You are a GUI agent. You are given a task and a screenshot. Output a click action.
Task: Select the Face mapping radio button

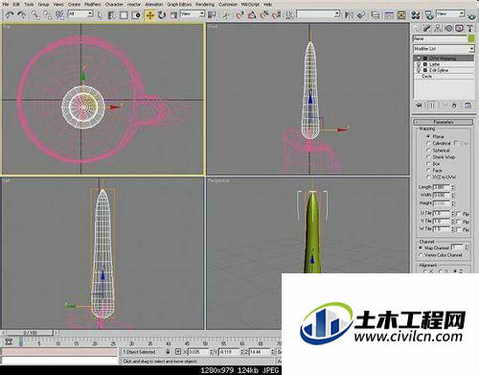click(x=428, y=171)
